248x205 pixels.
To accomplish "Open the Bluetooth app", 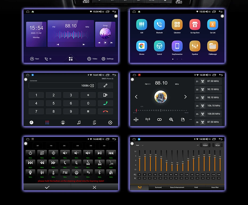I will coord(159,25).
